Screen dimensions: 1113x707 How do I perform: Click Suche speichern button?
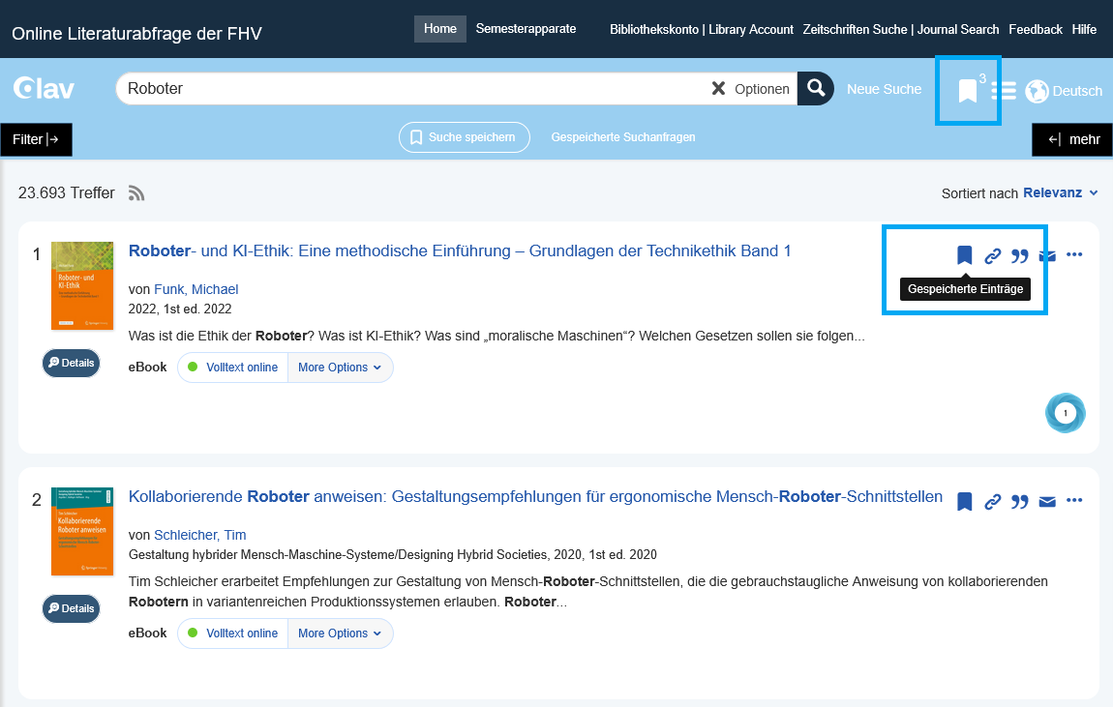(x=464, y=137)
